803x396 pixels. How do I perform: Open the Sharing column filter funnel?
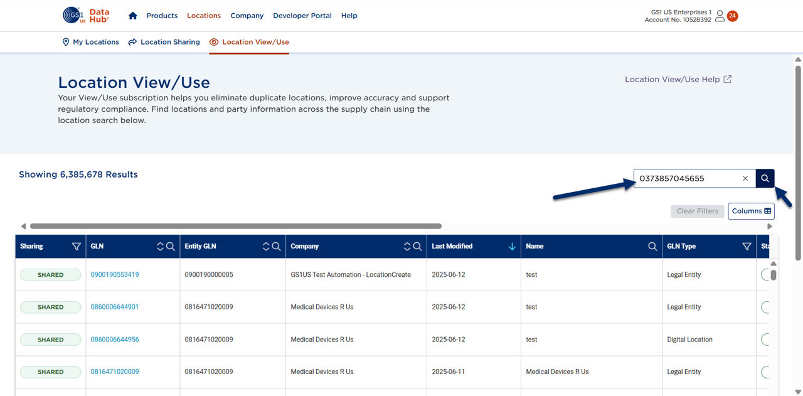click(77, 247)
